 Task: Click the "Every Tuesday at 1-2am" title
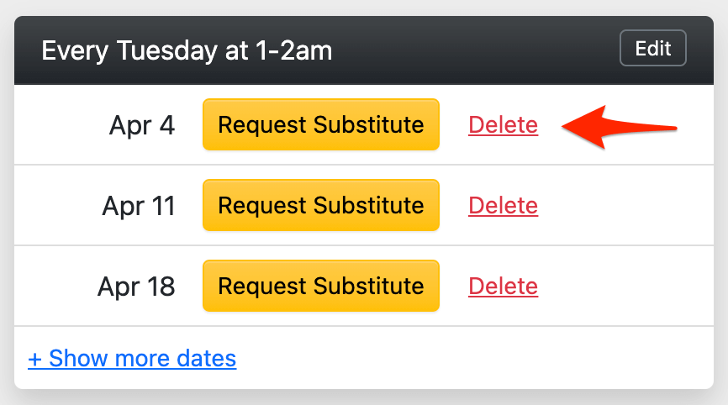pyautogui.click(x=187, y=51)
